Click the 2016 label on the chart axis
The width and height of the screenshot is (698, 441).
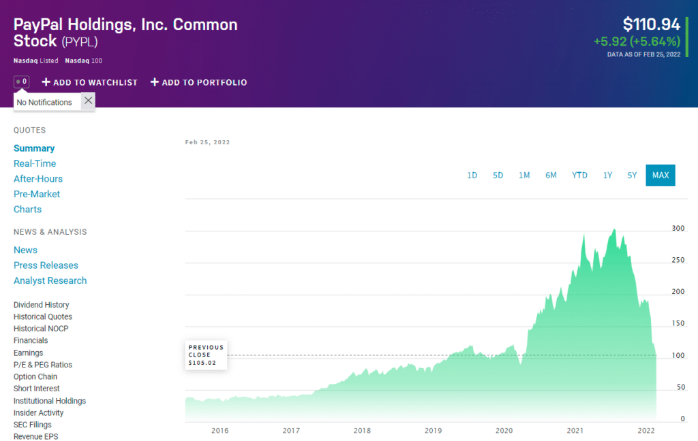[220, 430]
